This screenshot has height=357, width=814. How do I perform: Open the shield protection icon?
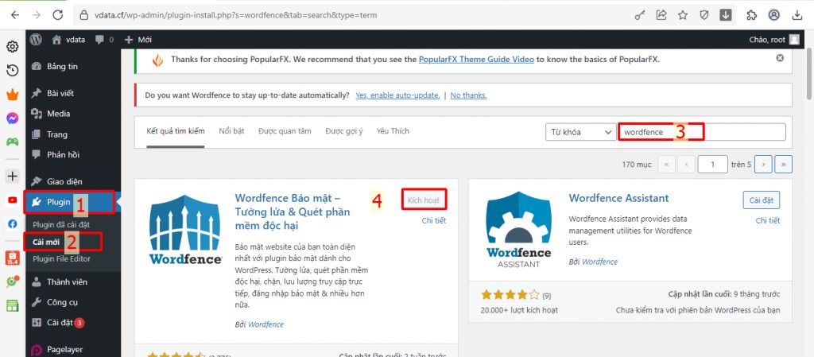point(704,15)
